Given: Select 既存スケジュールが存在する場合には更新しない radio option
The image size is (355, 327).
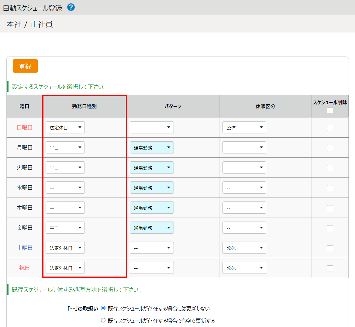Looking at the screenshot, I should point(103,308).
